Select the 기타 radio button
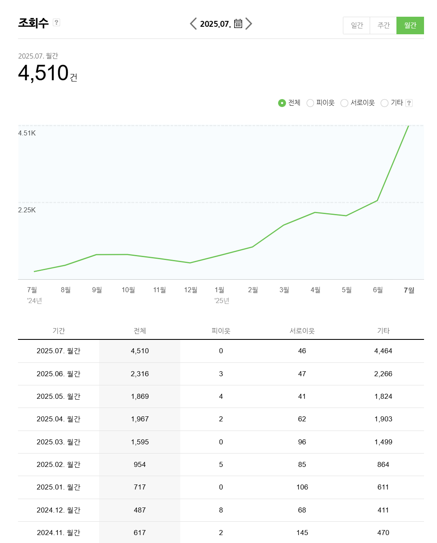This screenshot has width=437, height=543. (x=384, y=103)
